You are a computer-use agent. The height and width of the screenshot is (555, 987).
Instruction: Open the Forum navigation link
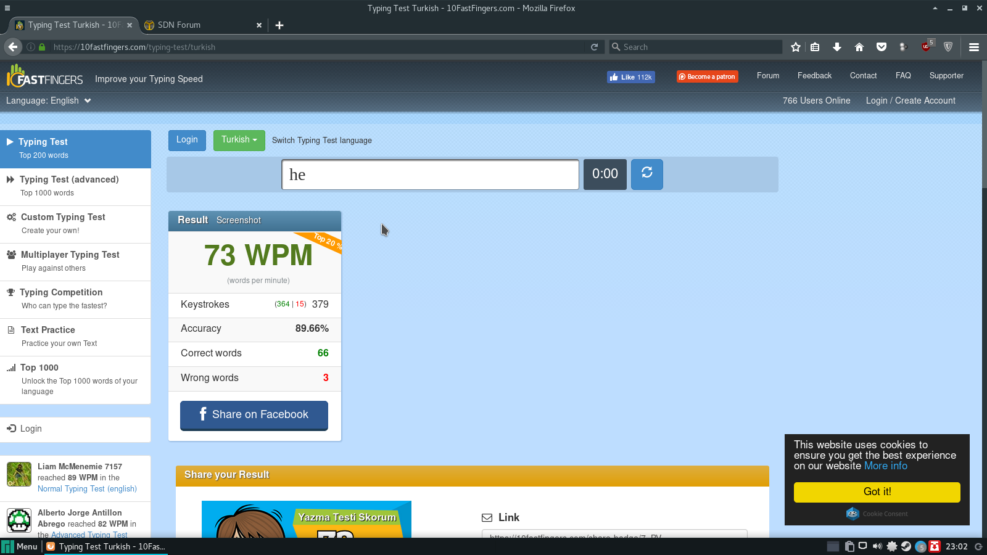pyautogui.click(x=768, y=76)
